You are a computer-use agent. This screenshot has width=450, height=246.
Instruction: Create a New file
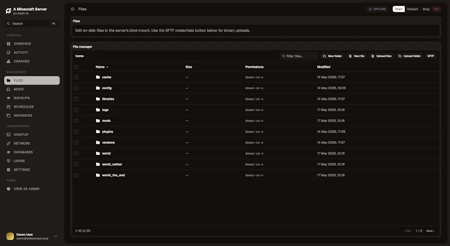coord(357,56)
